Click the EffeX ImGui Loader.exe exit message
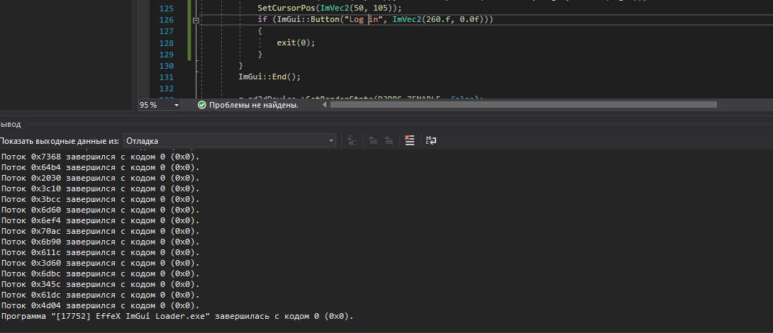Image resolution: width=773 pixels, height=333 pixels. pos(177,316)
